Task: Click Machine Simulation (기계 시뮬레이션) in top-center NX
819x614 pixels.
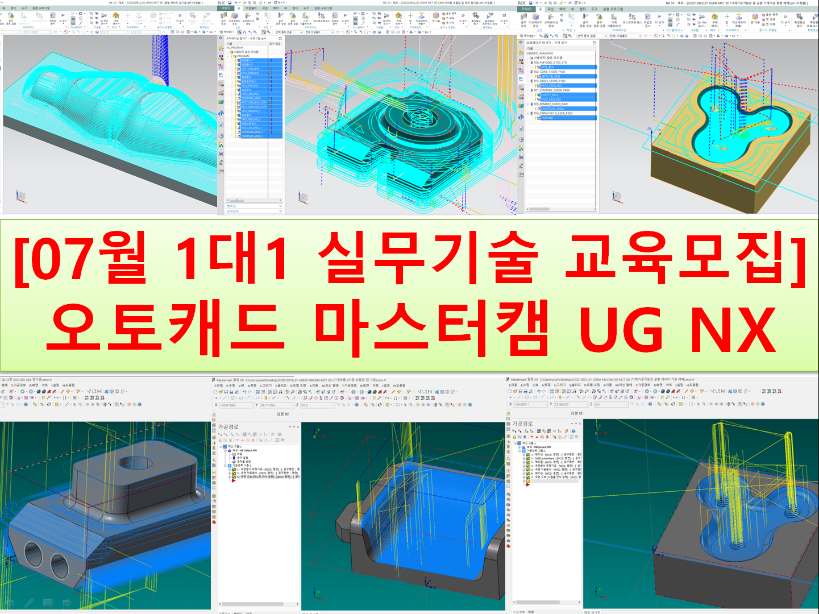Action: click(x=305, y=19)
